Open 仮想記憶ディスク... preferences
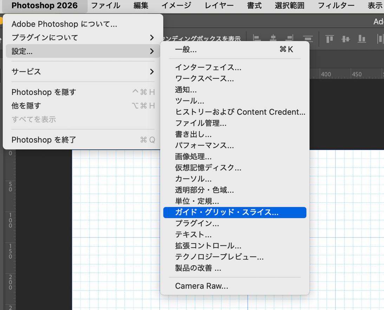384x310 pixels. pos(235,167)
